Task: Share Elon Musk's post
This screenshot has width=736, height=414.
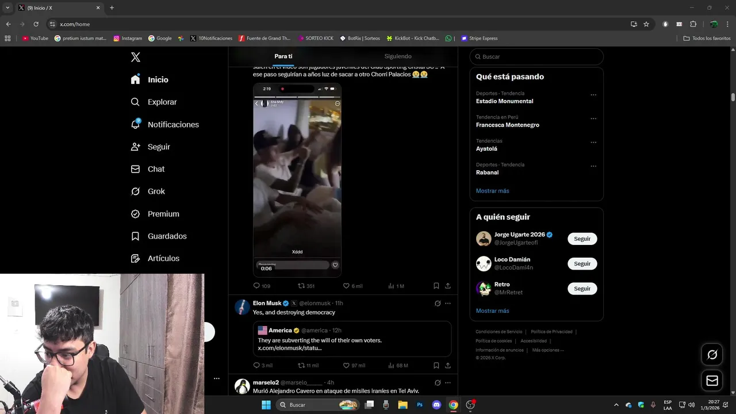Action: coord(448,365)
